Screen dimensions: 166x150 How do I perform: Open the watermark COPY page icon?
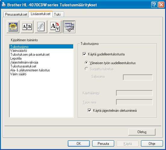coord(41,27)
